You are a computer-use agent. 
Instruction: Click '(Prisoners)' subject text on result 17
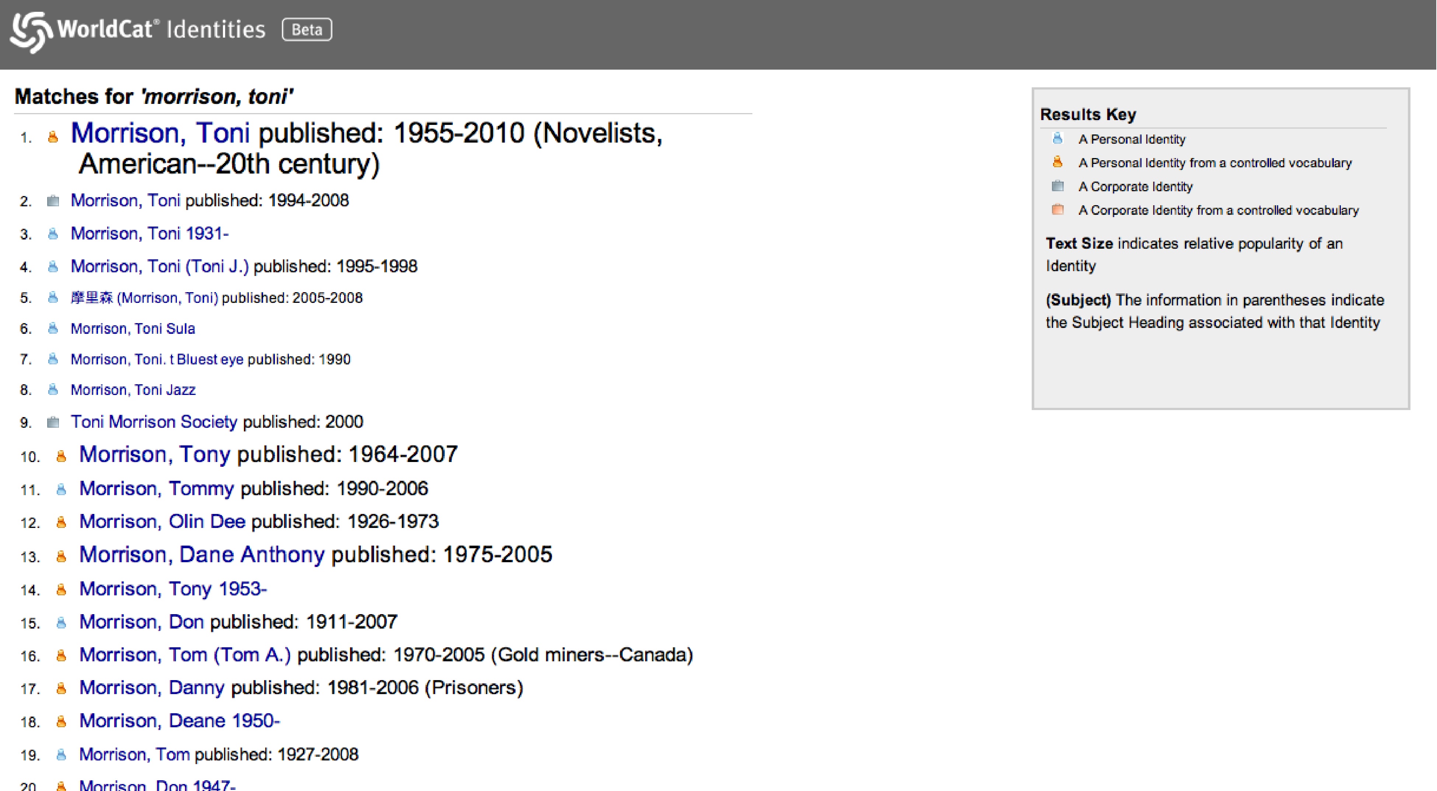pyautogui.click(x=474, y=688)
